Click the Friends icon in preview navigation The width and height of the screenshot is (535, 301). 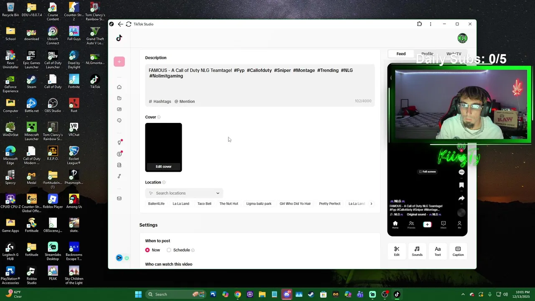[411, 225]
